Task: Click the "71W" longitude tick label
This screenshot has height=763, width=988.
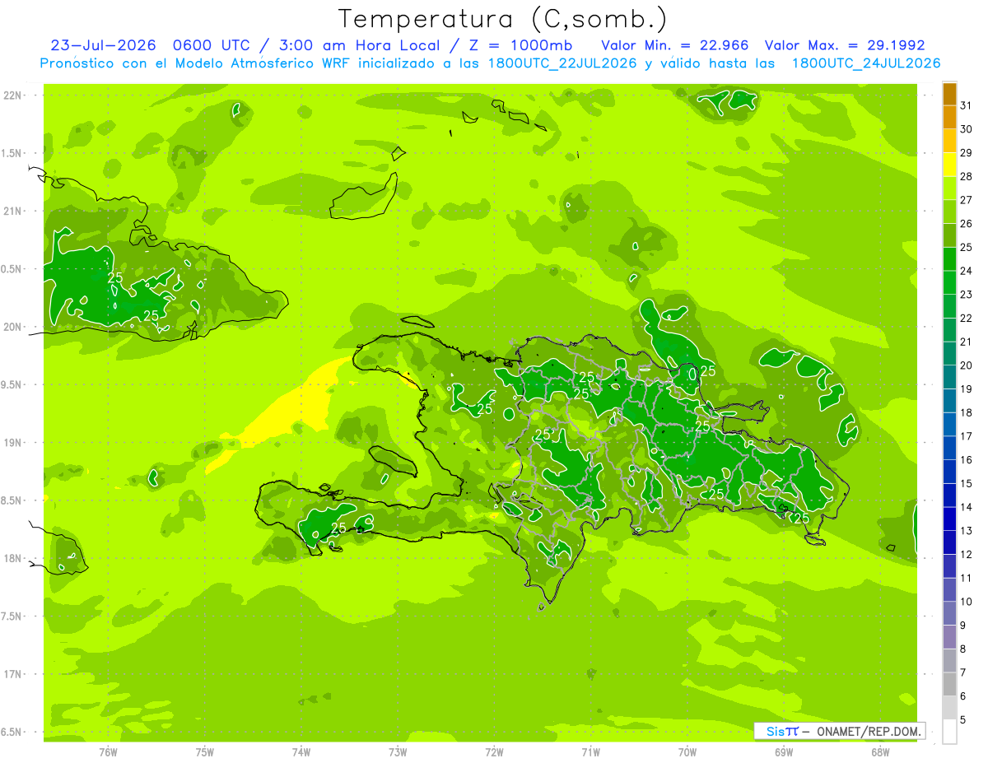Action: (590, 752)
